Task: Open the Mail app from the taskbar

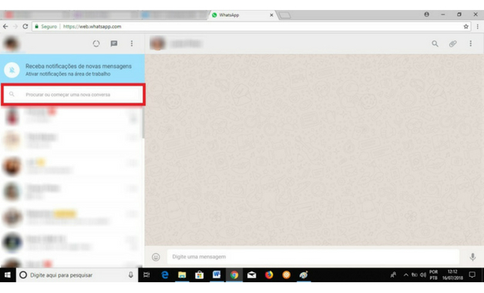Action: coord(251,274)
